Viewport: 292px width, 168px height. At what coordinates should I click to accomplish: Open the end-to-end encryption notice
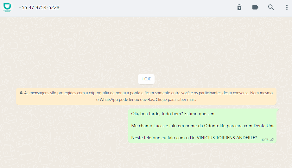[146, 96]
